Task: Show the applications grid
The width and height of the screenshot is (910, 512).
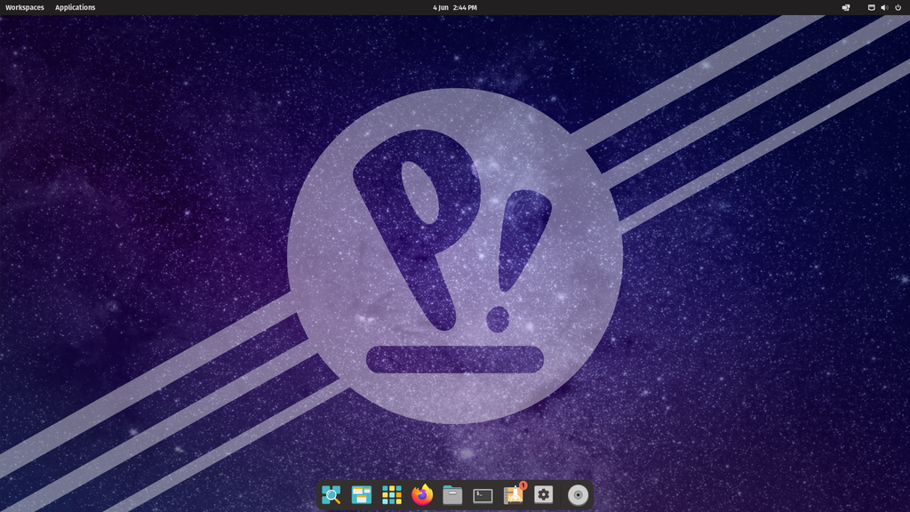Action: click(x=391, y=495)
